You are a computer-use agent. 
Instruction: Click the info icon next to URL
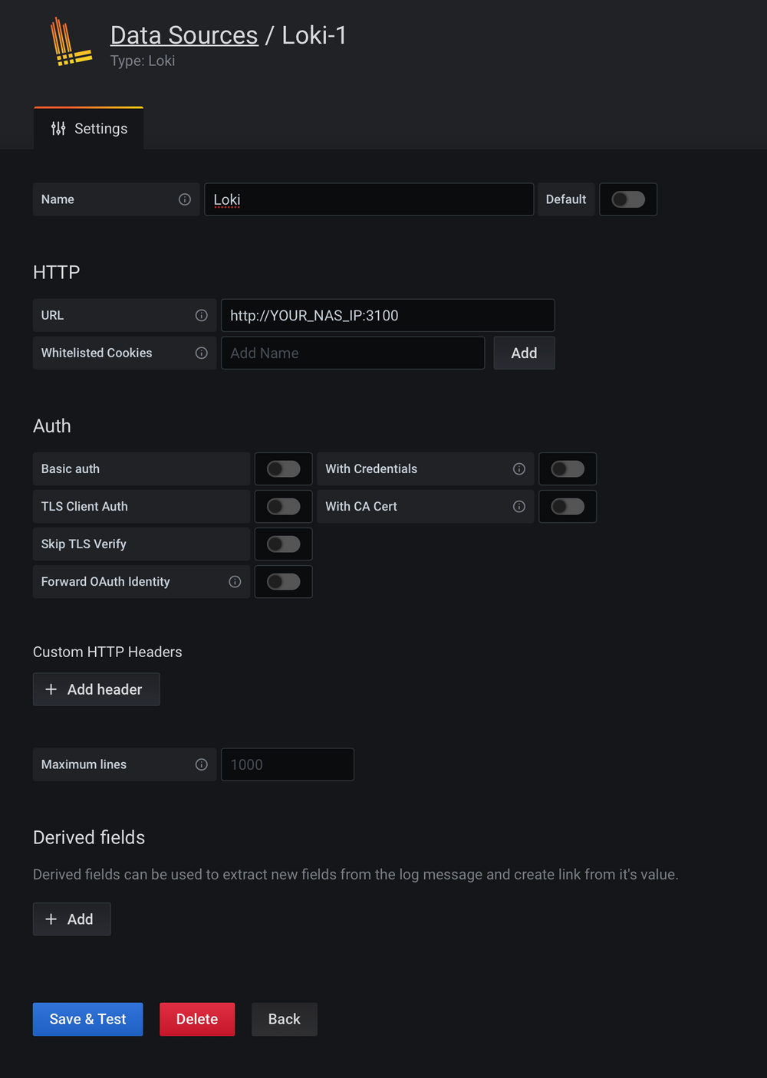(x=201, y=315)
